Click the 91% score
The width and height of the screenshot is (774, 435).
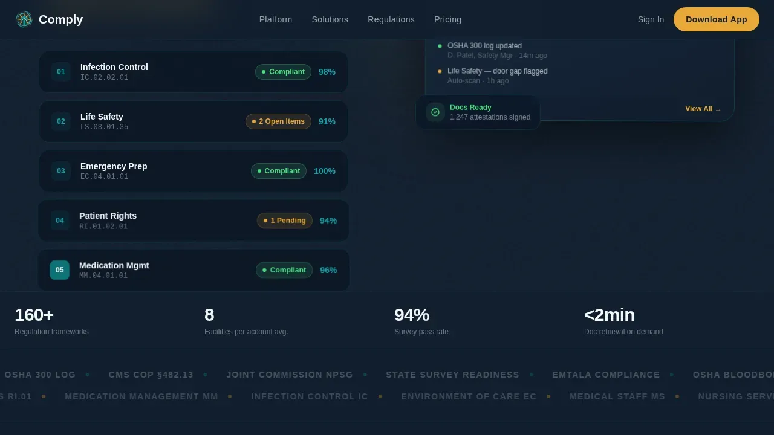coord(327,121)
